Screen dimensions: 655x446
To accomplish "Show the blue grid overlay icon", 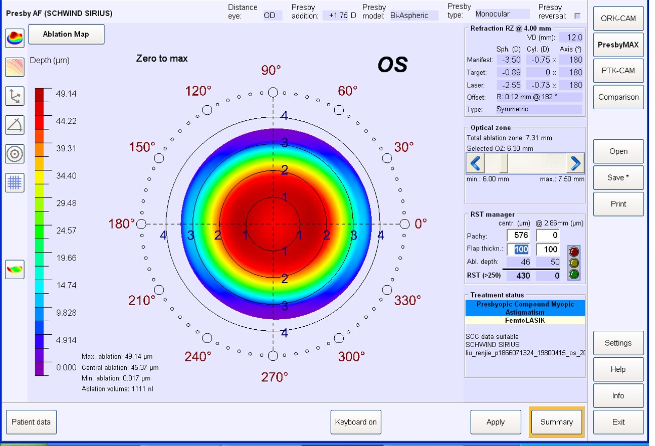I will (15, 183).
